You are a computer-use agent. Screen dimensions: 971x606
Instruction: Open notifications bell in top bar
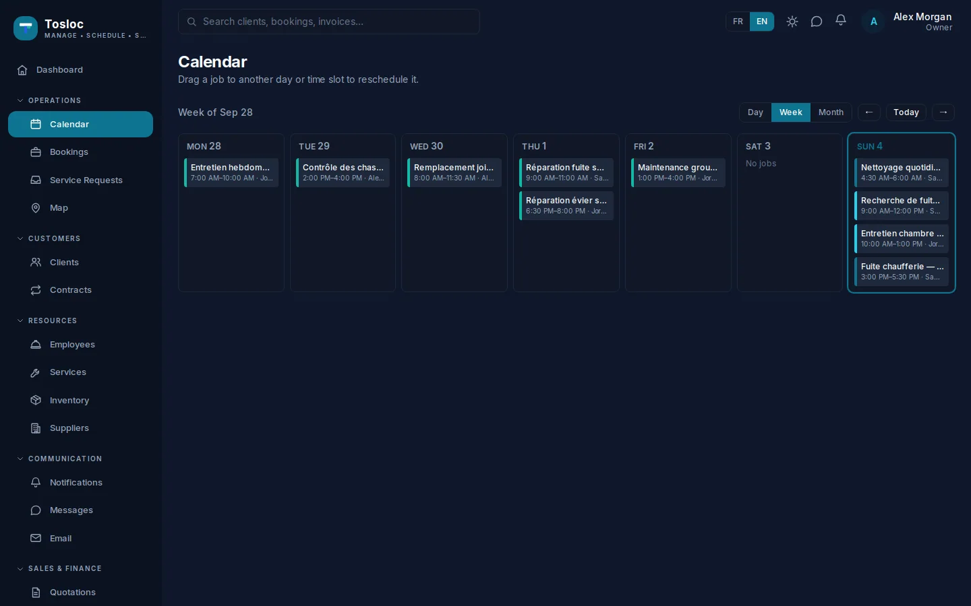pyautogui.click(x=841, y=22)
